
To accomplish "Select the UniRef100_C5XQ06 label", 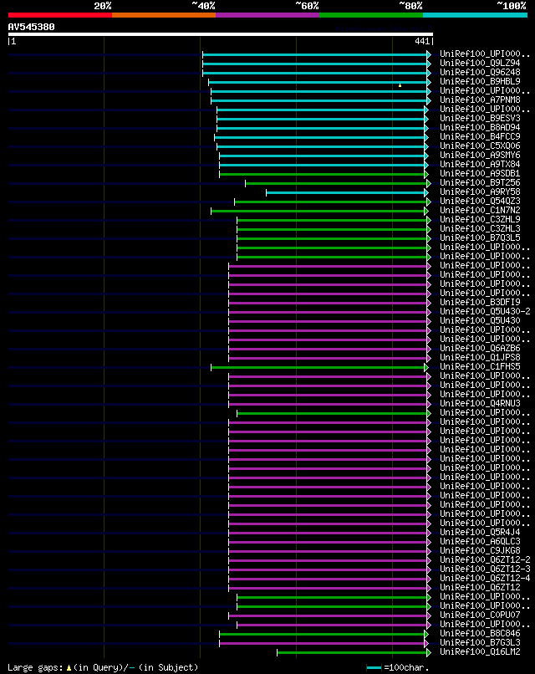I will pos(480,146).
